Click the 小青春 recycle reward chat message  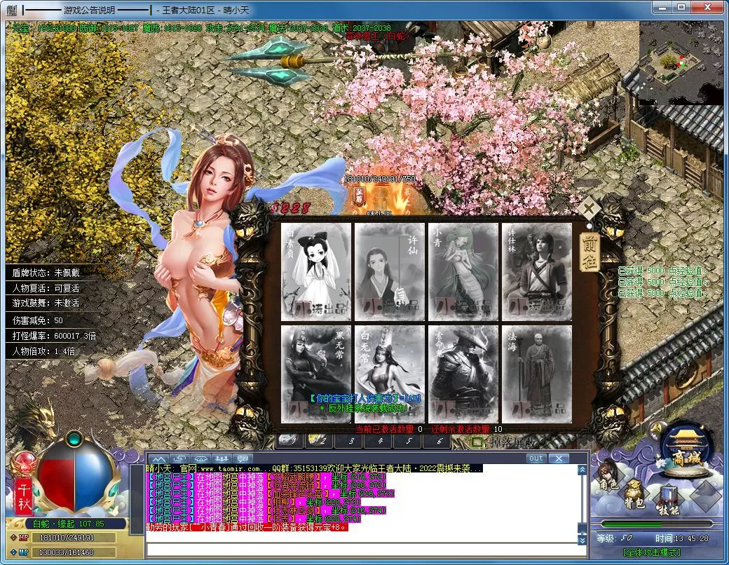point(247,527)
